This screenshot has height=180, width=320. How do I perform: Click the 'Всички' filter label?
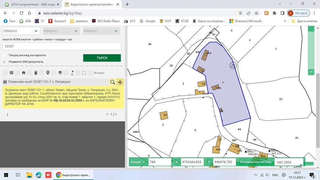pos(99,73)
